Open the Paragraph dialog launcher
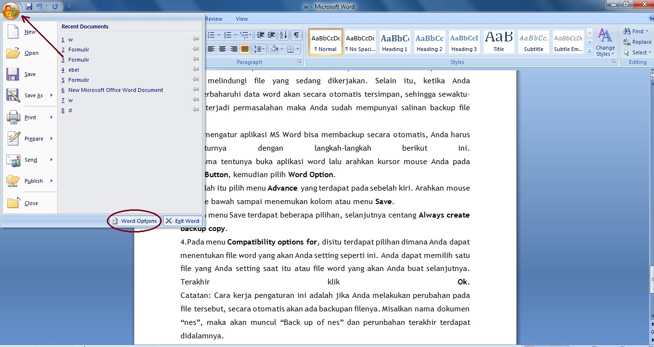 300,62
